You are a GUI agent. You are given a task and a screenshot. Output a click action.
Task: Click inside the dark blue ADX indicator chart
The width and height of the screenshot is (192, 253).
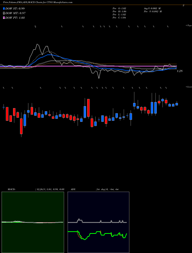(x=98, y=222)
